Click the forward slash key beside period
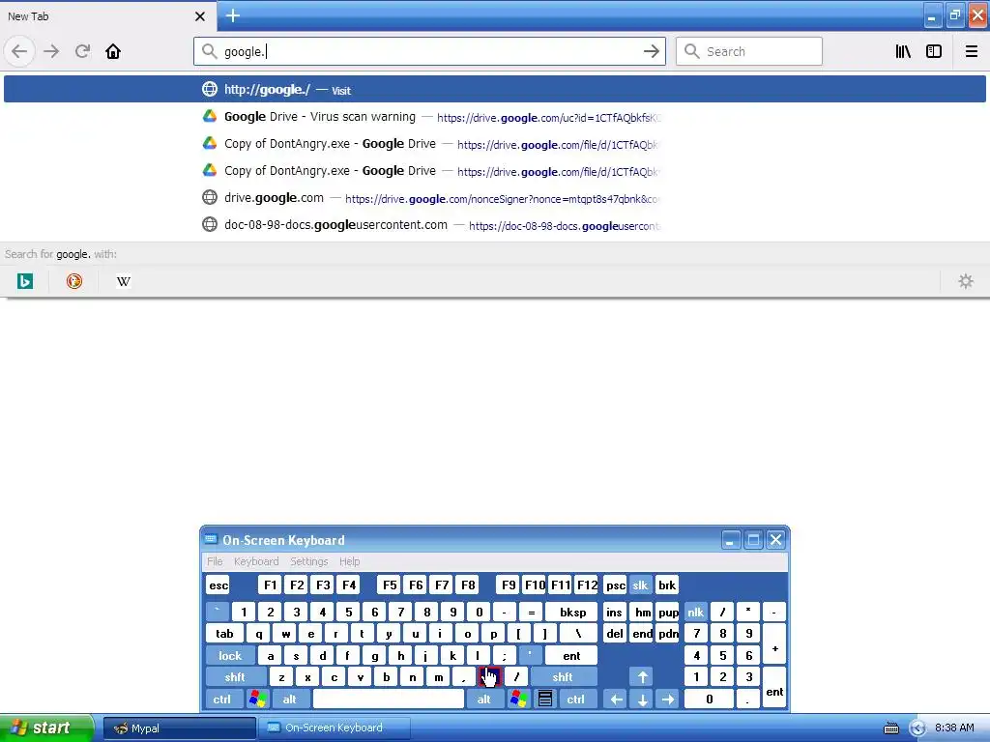This screenshot has height=742, width=990. 516,677
